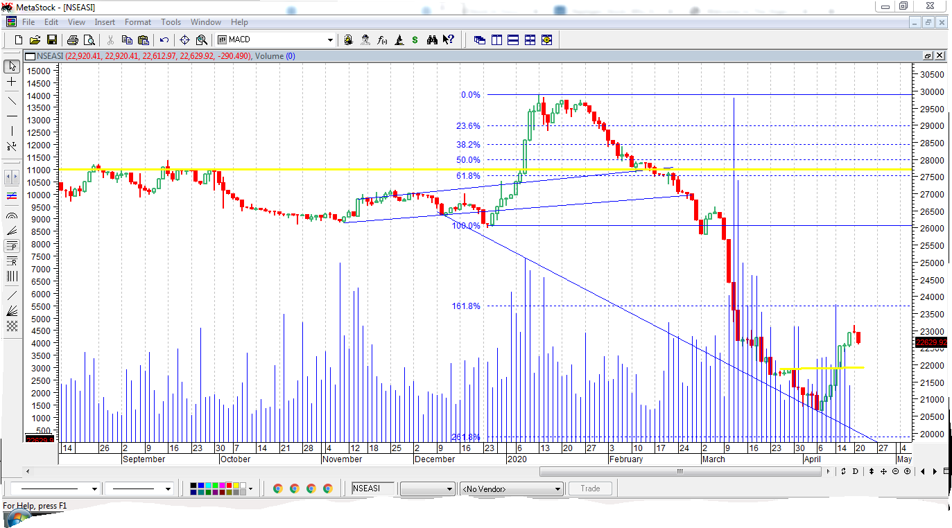Click the horizontal chart scrollbar thumb
The image size is (952, 528).
[680, 471]
